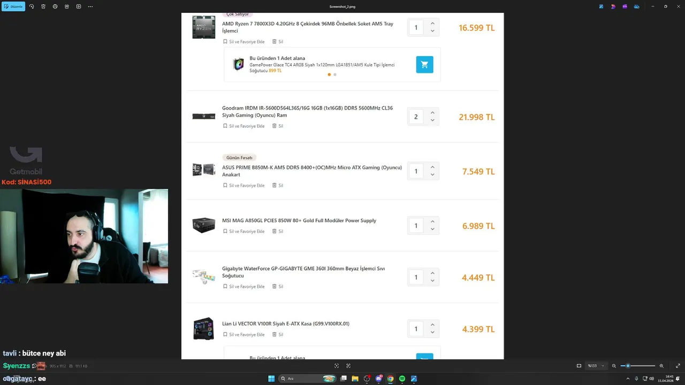
Task: Click Sil ve Favoriye Ekle for MSI MAG
Action: tap(243, 232)
